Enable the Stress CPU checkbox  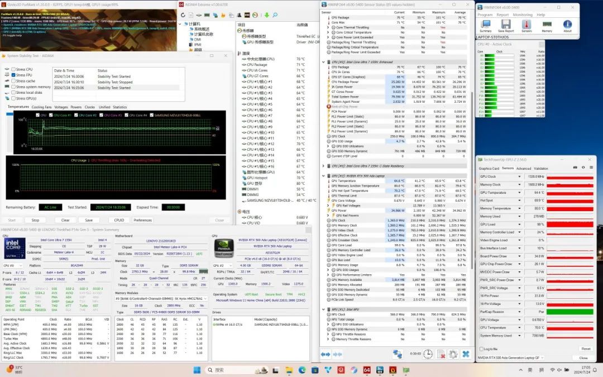tap(13, 69)
